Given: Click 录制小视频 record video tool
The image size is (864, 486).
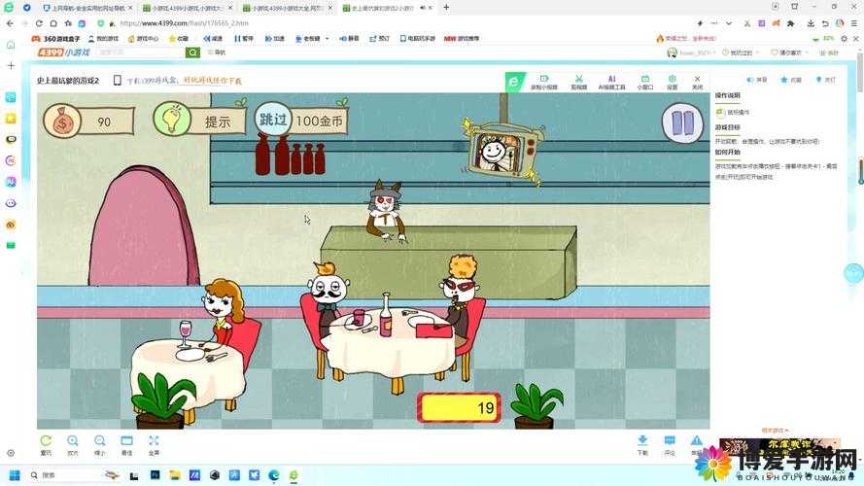Looking at the screenshot, I should tap(544, 82).
